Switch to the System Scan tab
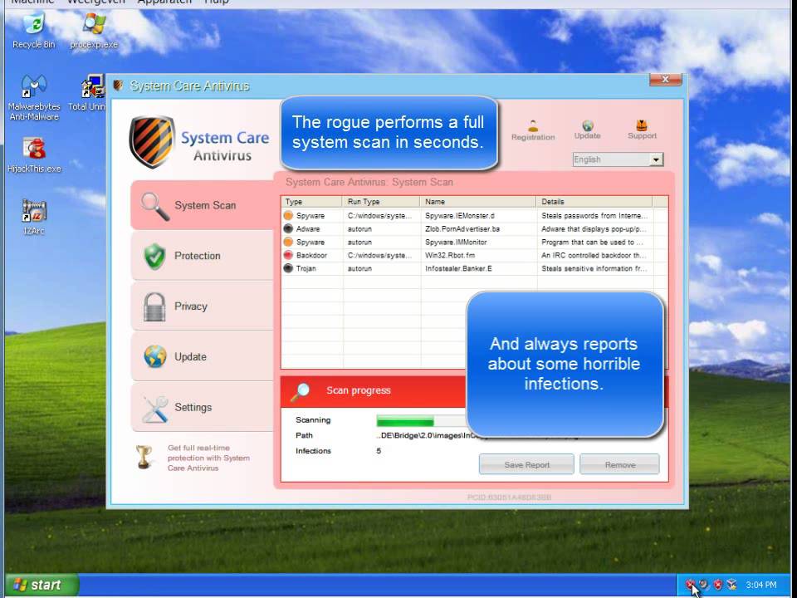The height and width of the screenshot is (598, 797). coord(202,205)
